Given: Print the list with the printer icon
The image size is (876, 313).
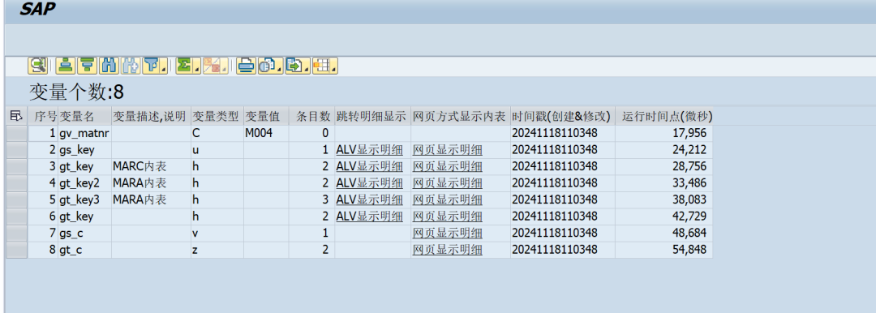Looking at the screenshot, I should [x=246, y=66].
